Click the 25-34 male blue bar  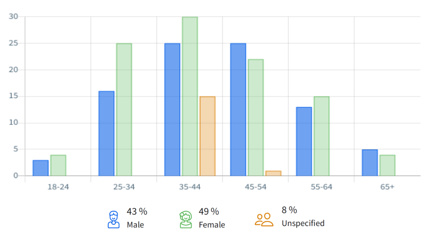coord(107,133)
